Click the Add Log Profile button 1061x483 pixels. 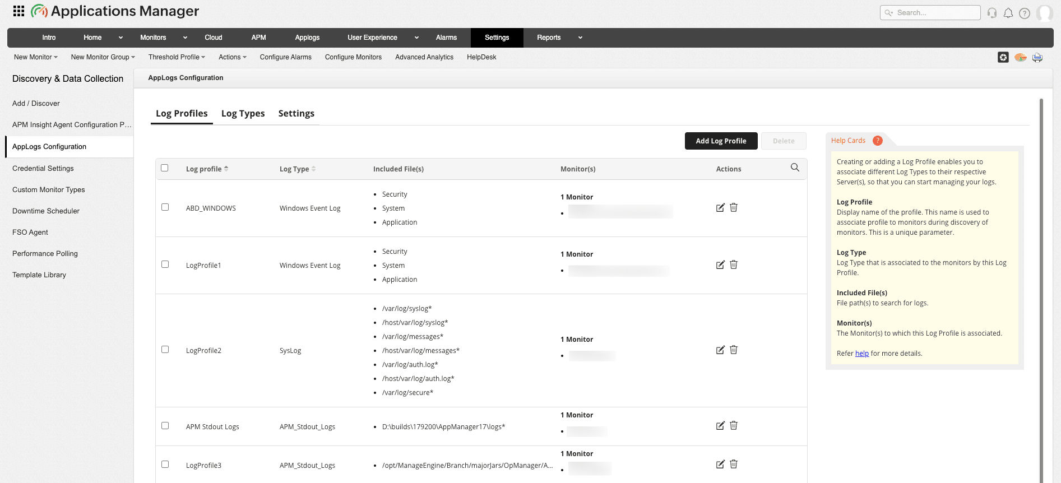[x=721, y=141]
